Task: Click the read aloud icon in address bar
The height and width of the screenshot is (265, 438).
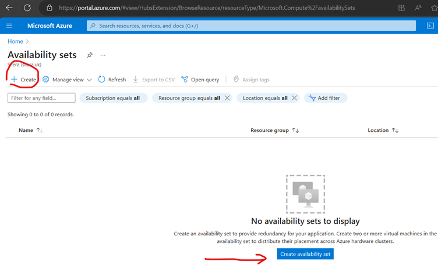Action: point(418,8)
